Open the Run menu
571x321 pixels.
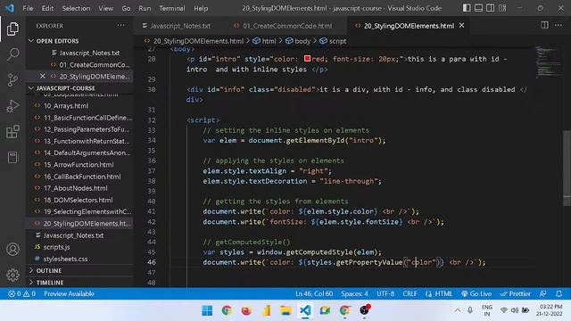pyautogui.click(x=145, y=8)
